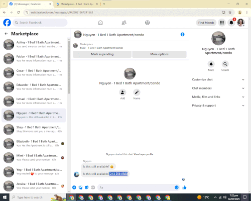Screen dimensions: 251x201
Task: Search in conversation magnifier icon
Action: point(225,64)
